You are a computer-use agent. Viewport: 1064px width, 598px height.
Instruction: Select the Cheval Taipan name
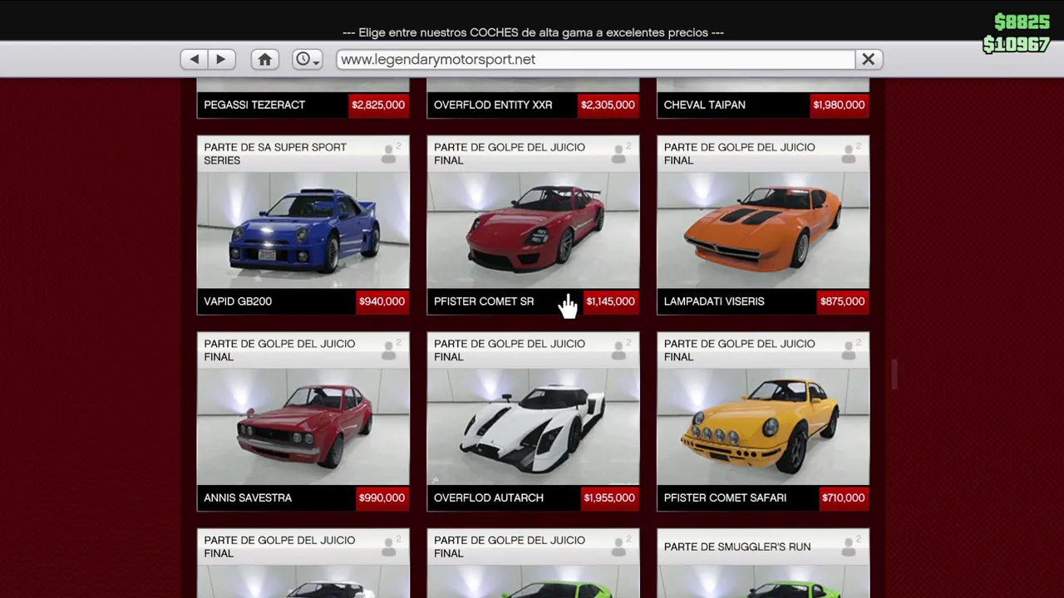(704, 105)
